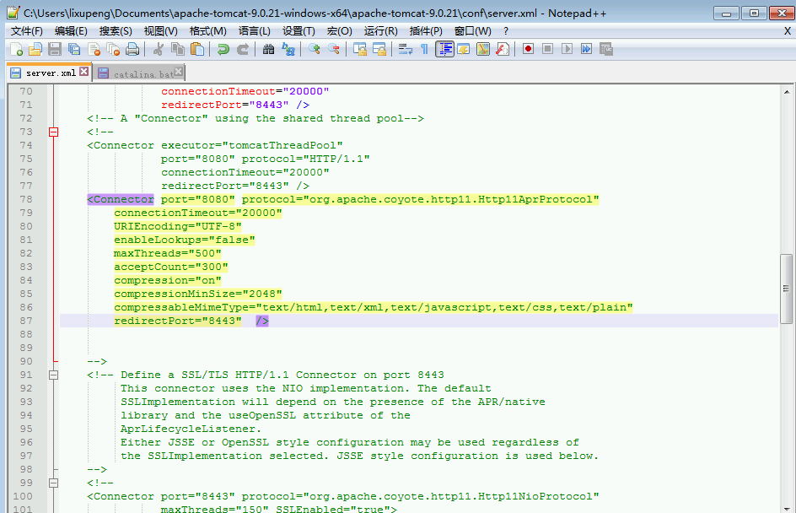Click URIEncoding="UTF-8" on line 80
The image size is (796, 513).
pyautogui.click(x=178, y=226)
